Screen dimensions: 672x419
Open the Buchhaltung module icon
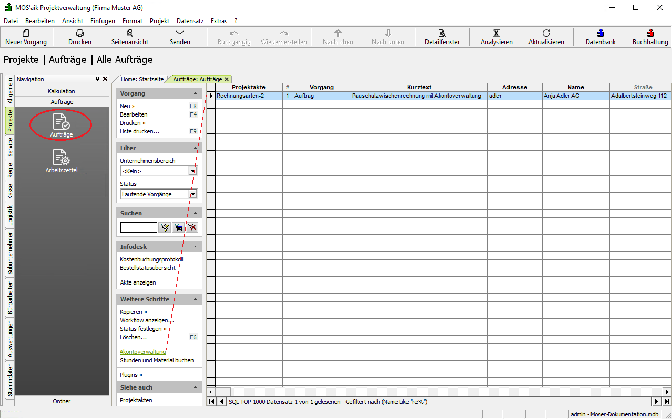click(650, 33)
